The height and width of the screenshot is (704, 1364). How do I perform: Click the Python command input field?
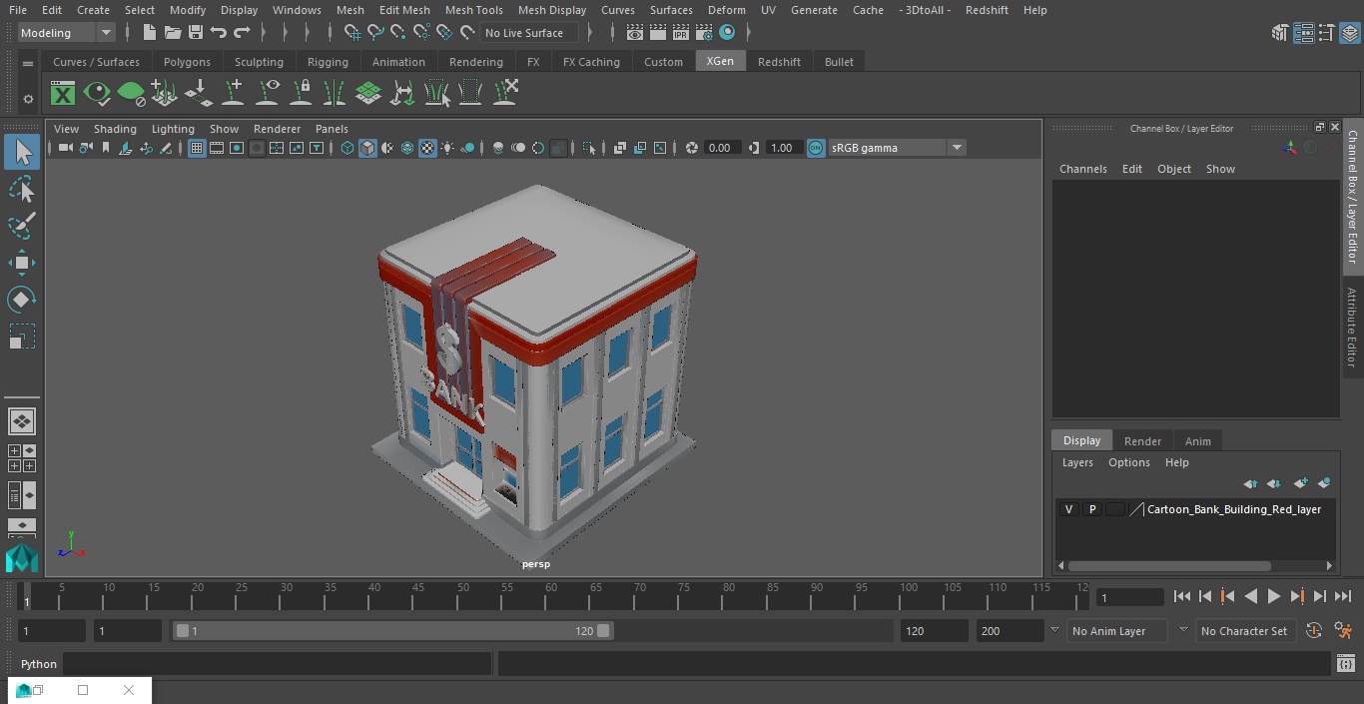pos(278,664)
